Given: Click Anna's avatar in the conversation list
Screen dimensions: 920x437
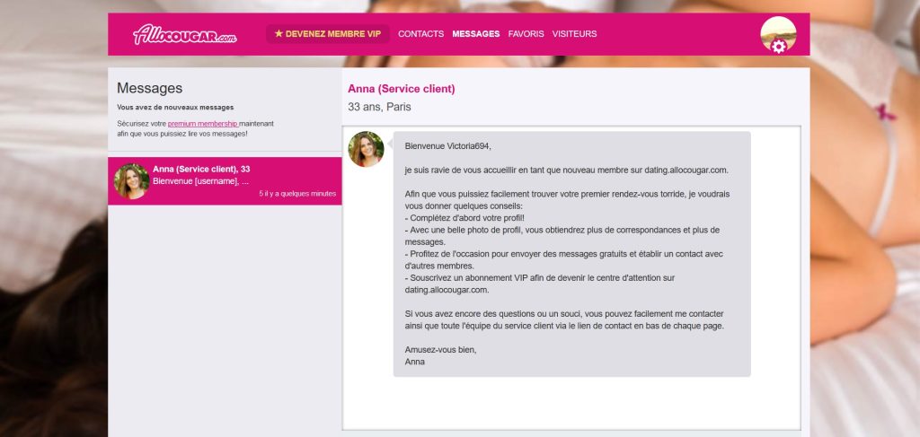Looking at the screenshot, I should point(131,181).
